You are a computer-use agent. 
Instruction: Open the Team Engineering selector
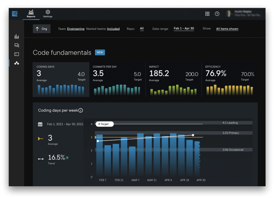[76, 29]
